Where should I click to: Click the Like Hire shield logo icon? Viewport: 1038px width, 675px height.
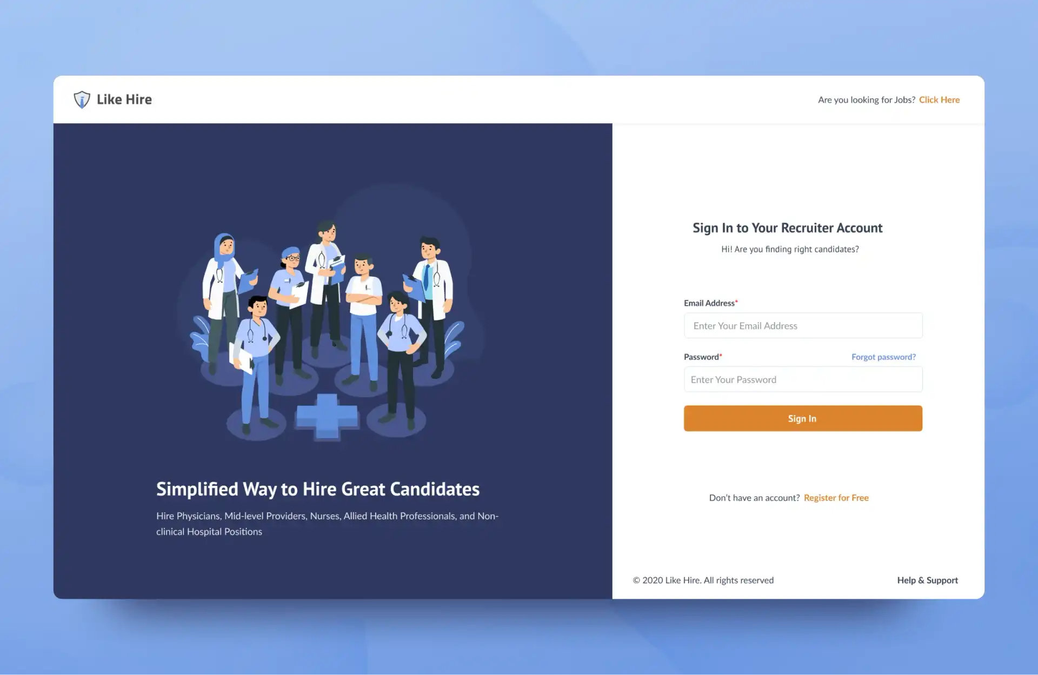[81, 99]
